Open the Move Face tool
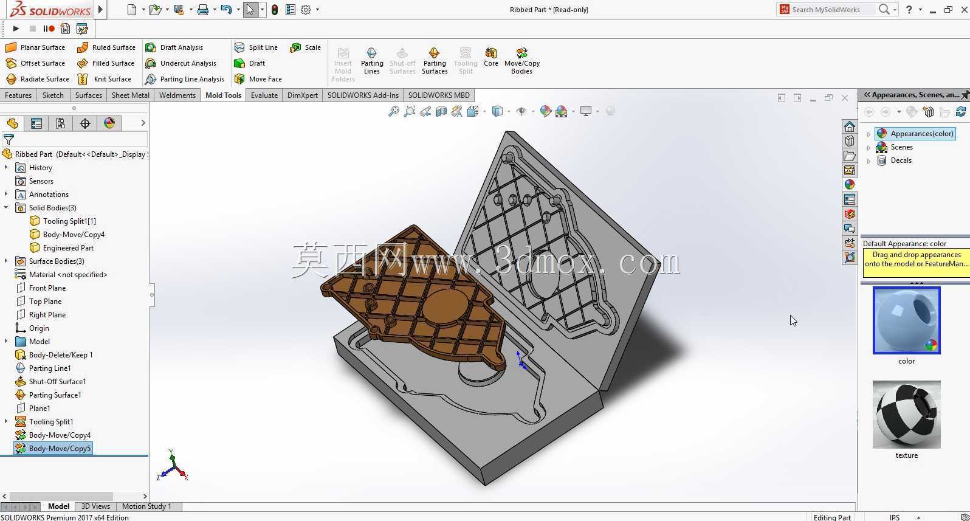This screenshot has width=970, height=521. (x=258, y=79)
